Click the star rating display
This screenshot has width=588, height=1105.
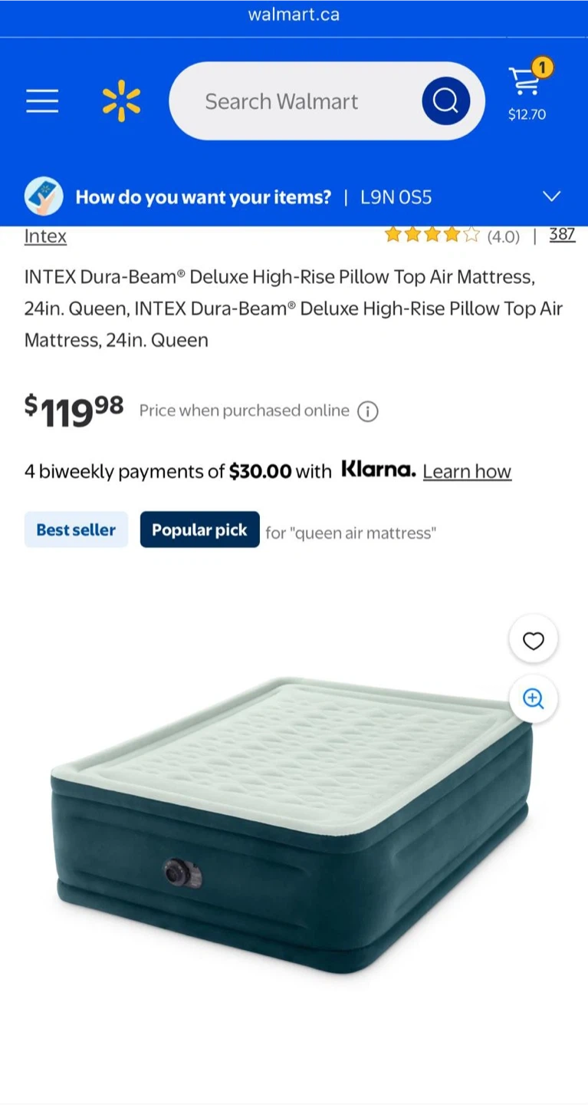click(432, 235)
